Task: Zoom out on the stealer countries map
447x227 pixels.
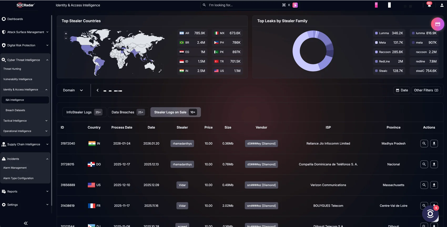Action: pos(66,38)
